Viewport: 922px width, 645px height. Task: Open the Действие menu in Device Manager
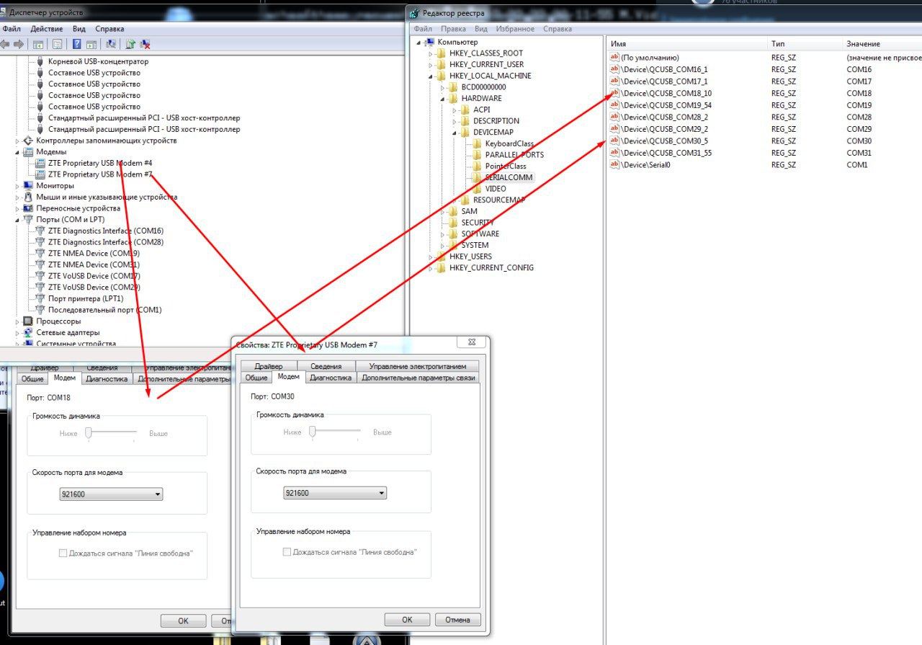(47, 29)
